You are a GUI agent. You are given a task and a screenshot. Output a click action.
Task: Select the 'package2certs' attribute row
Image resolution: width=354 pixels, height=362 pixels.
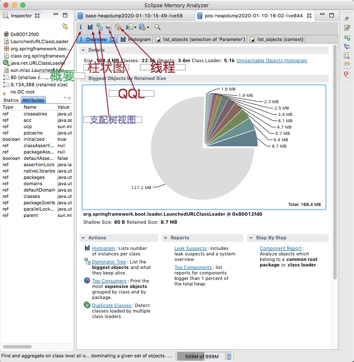point(37,203)
